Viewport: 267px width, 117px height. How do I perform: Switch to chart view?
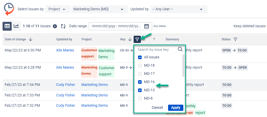[16, 26]
